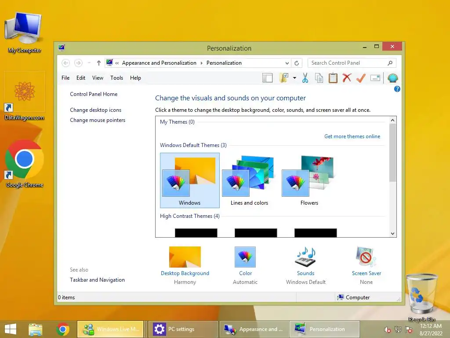Select the Windows theme
450x338 pixels.
[x=190, y=180]
